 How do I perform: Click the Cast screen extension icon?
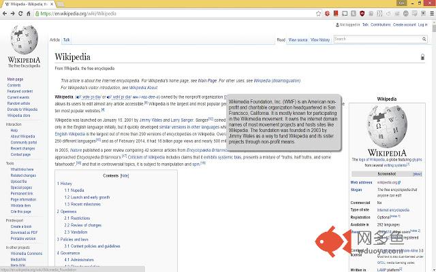[x=345, y=14]
